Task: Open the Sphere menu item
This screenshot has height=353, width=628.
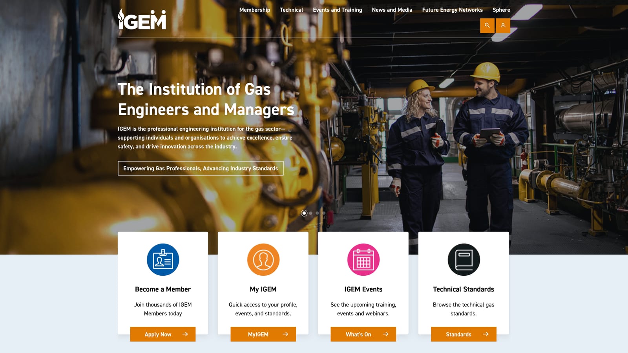Action: (501, 10)
